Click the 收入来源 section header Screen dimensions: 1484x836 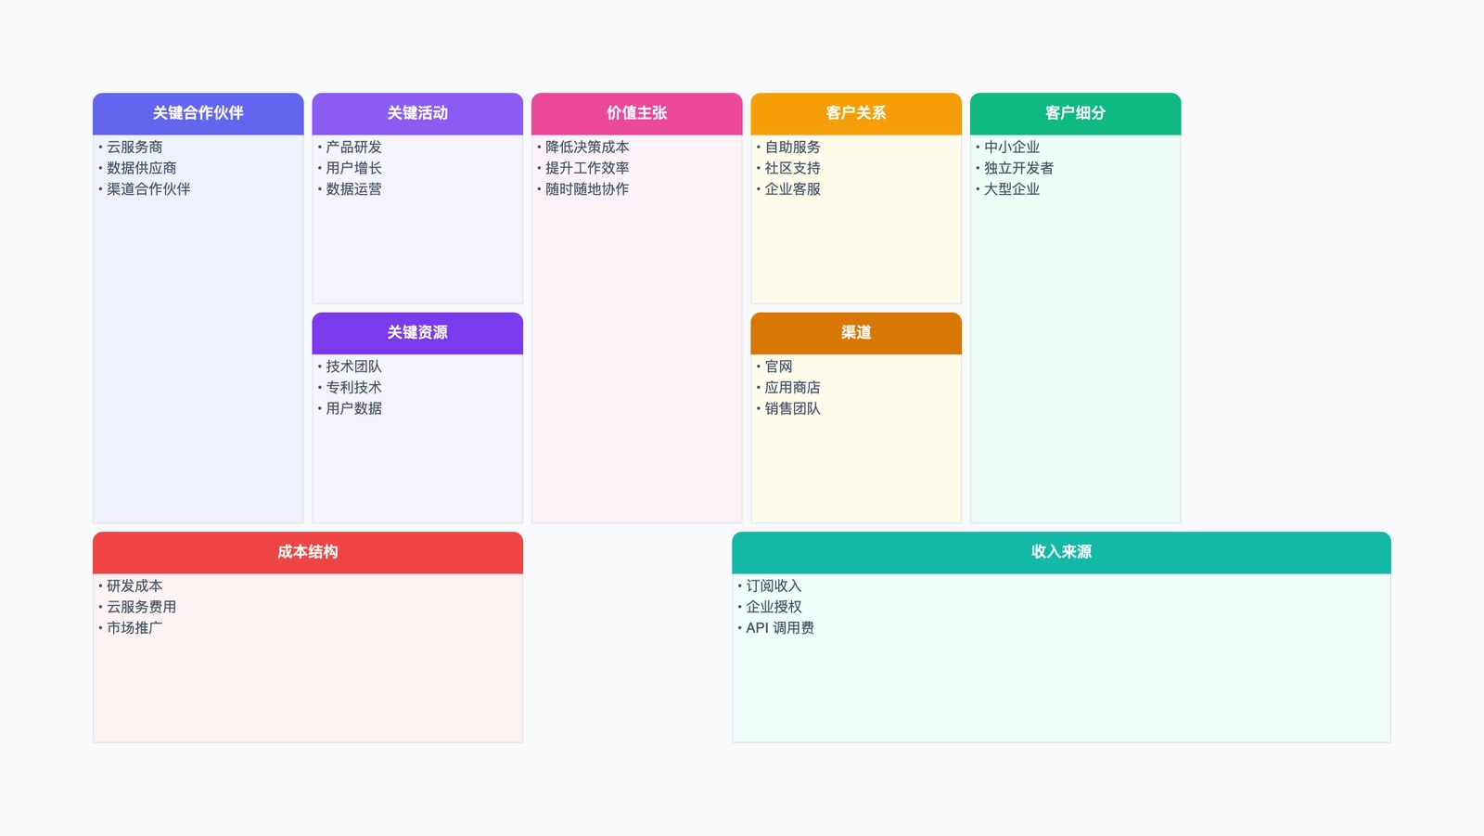1061,551
